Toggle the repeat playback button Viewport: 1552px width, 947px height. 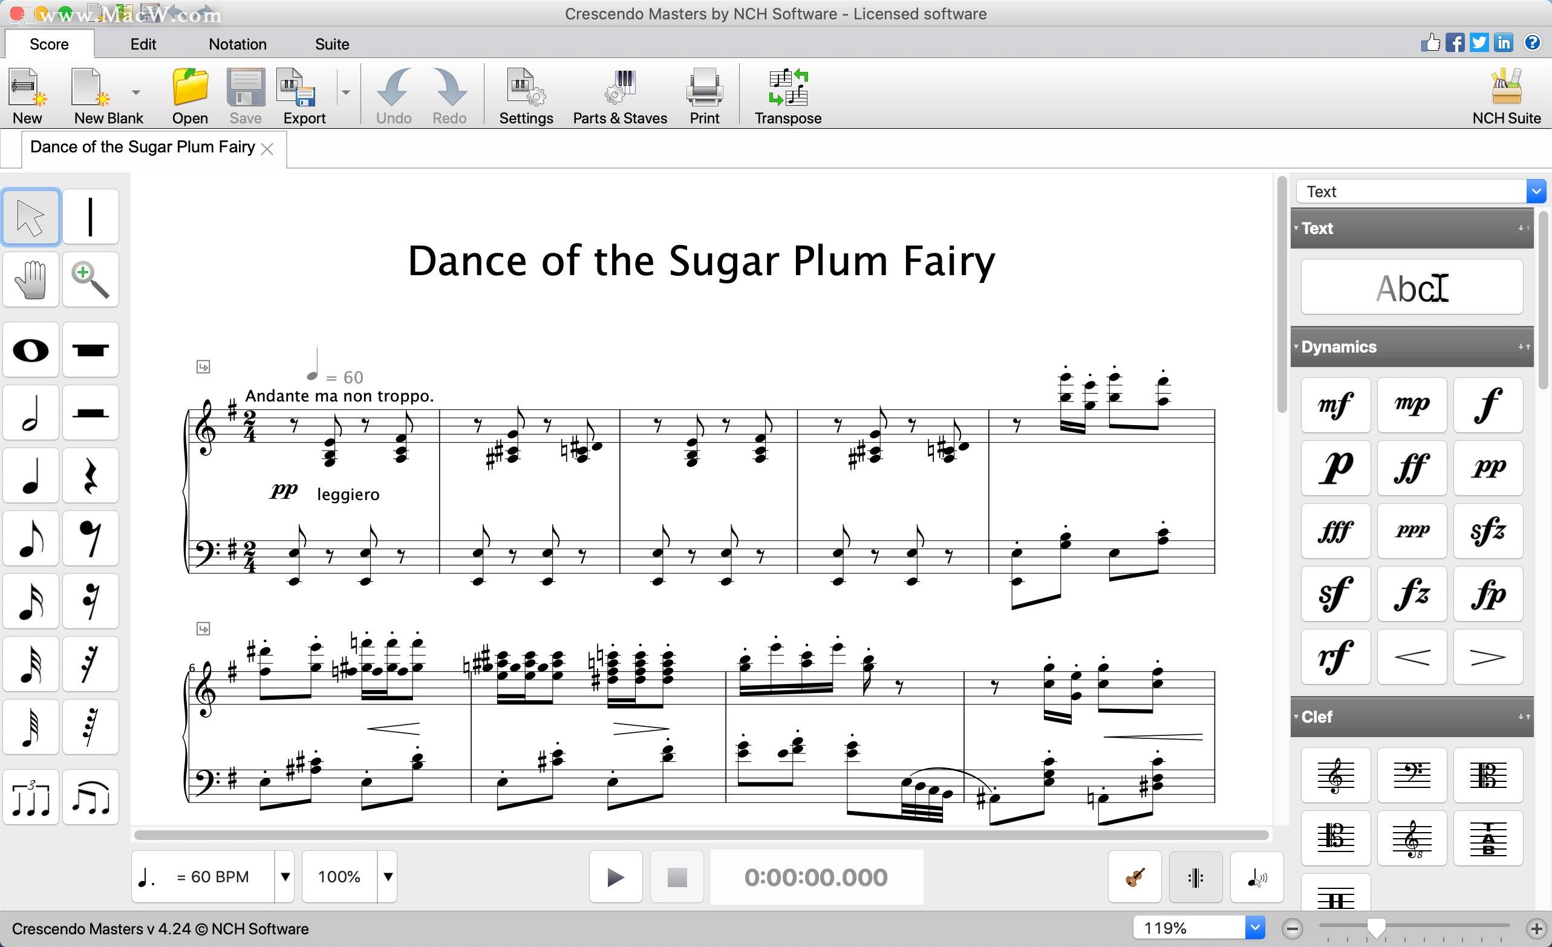coord(1196,876)
